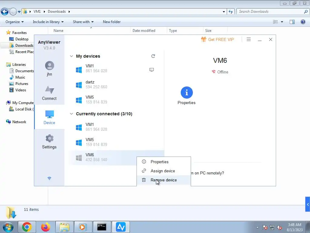Viewport: 310px width, 233px height.
Task: Switch to the Connect section in AnyViewer
Action: click(x=49, y=93)
